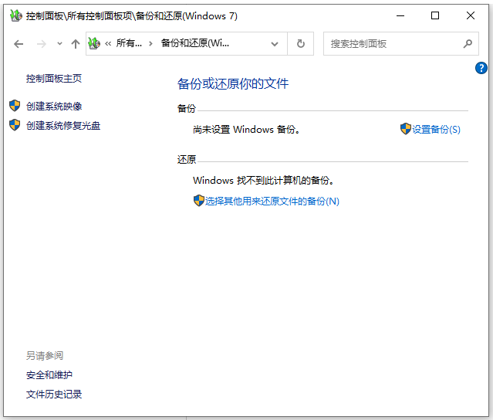The height and width of the screenshot is (420, 493).
Task: Open 安全和维护 link
Action: coord(49,375)
